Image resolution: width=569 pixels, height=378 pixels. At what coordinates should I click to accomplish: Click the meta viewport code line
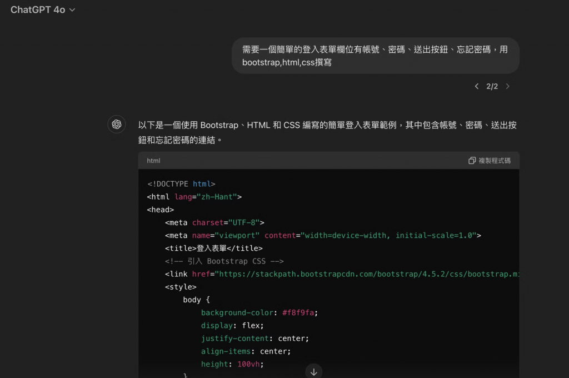coord(323,236)
